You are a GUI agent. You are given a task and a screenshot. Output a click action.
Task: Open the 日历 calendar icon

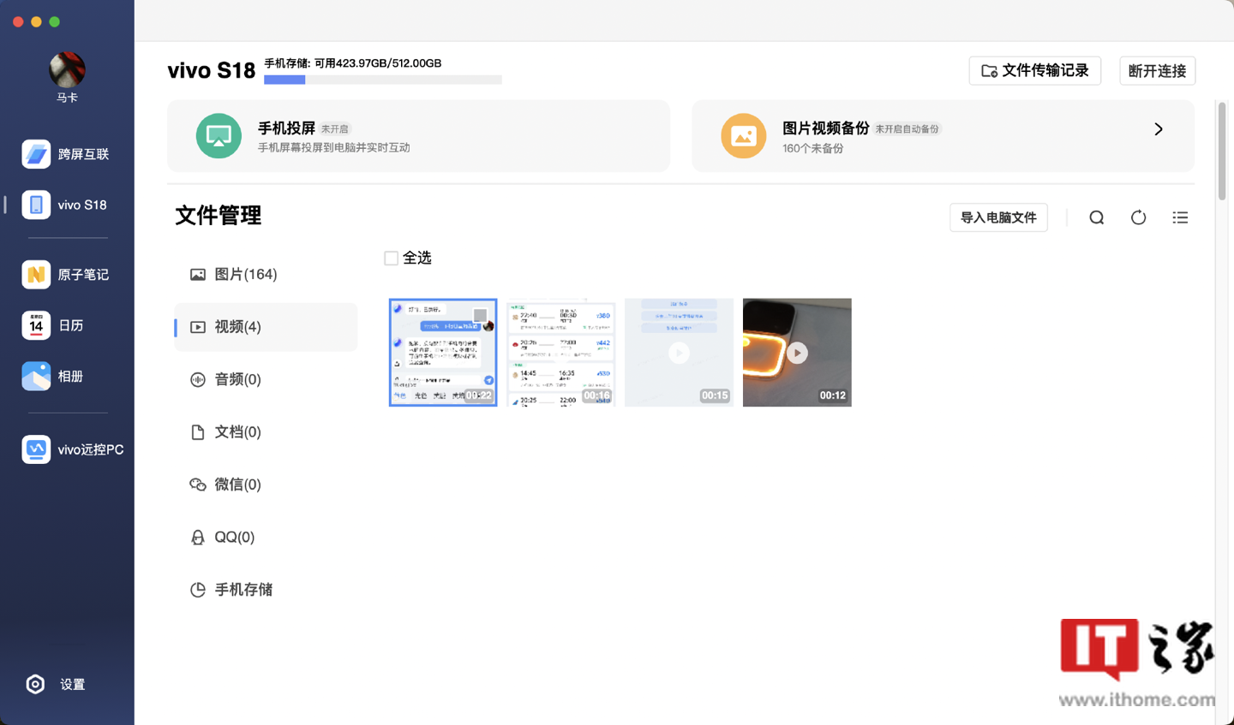pyautogui.click(x=36, y=325)
